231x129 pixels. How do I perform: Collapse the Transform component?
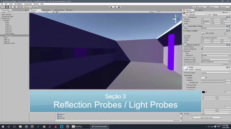183,17
